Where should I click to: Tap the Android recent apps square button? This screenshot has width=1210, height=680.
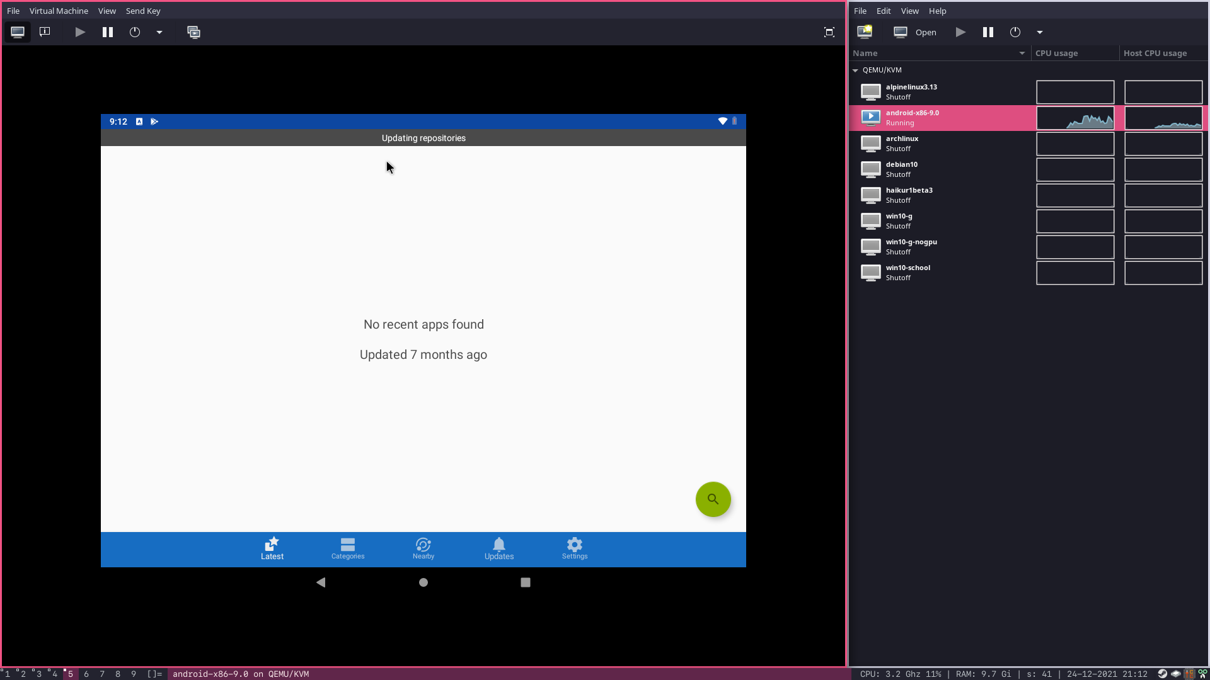coord(526,582)
